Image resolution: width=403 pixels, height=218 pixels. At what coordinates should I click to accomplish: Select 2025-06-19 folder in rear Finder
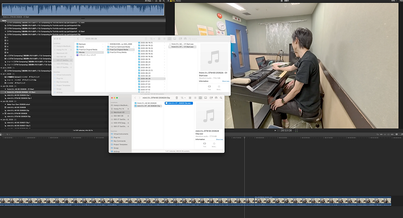tap(152, 59)
